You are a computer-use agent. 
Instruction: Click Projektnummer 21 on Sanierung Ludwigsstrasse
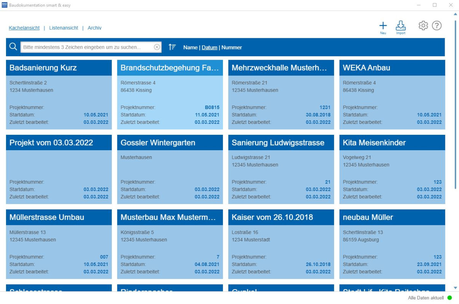pos(328,182)
